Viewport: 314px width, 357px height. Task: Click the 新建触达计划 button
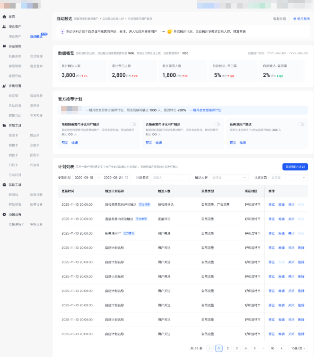[295, 166]
